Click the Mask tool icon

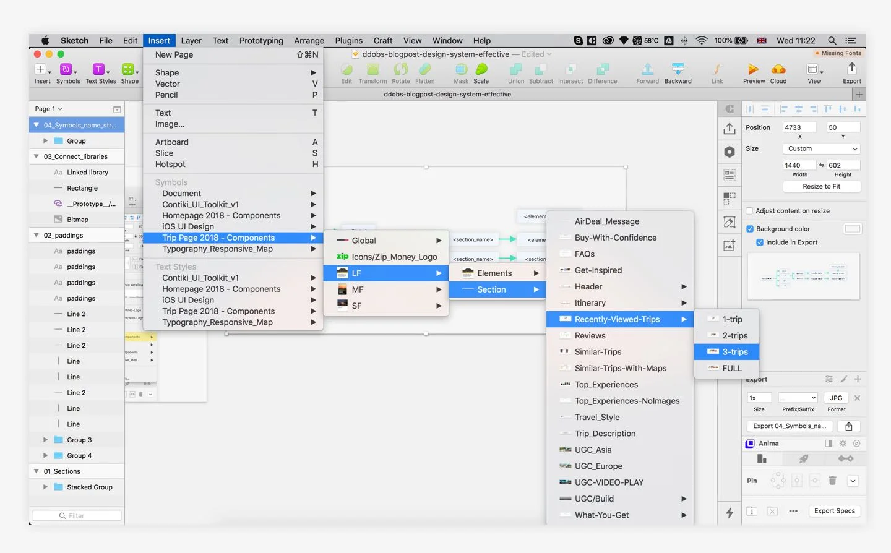[x=461, y=70]
